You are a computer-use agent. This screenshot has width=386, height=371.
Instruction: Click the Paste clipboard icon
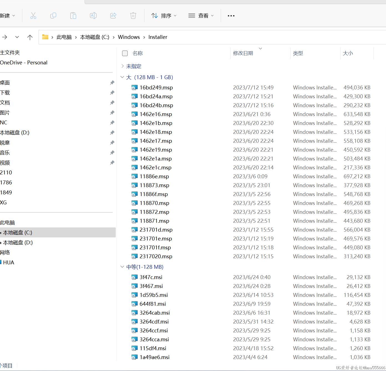click(x=73, y=16)
